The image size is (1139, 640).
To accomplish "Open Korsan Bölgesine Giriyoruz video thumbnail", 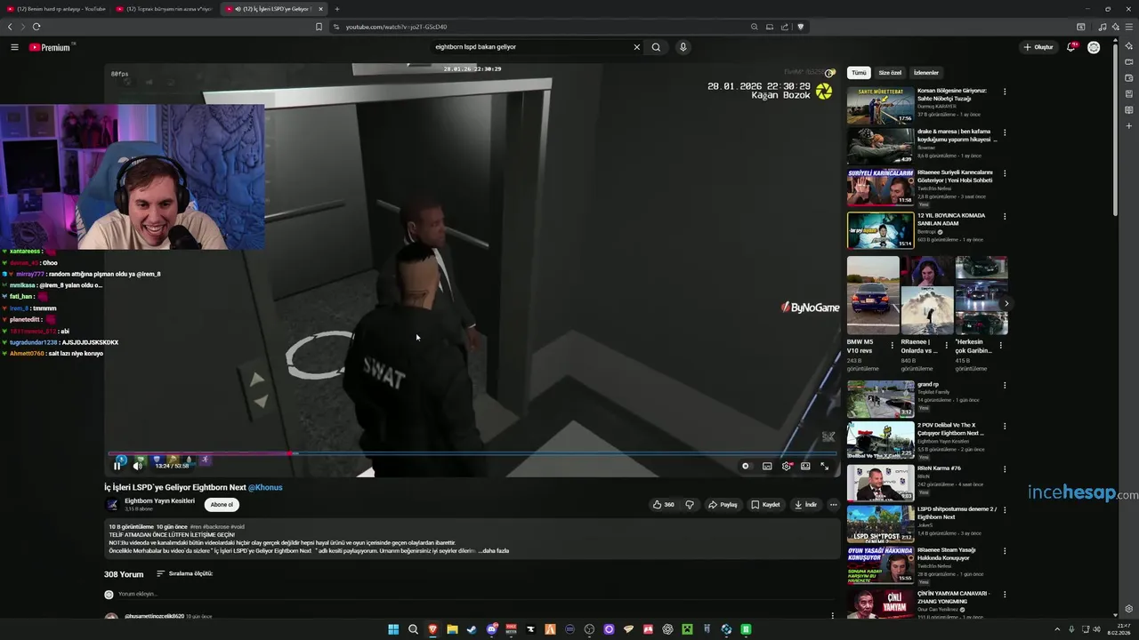I will [x=880, y=106].
